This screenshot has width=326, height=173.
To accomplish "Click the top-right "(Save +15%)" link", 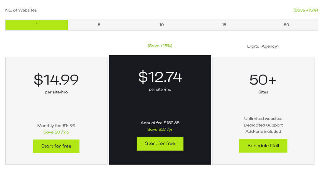I will pos(306,10).
